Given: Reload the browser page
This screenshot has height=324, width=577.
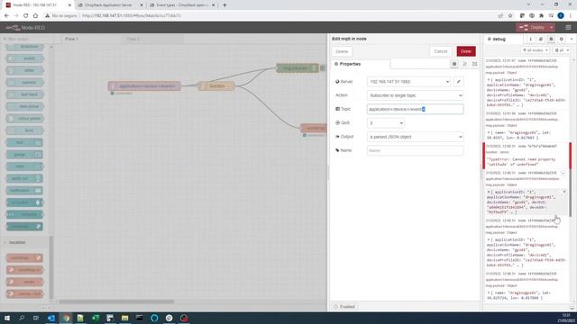Looking at the screenshot, I should click(25, 15).
